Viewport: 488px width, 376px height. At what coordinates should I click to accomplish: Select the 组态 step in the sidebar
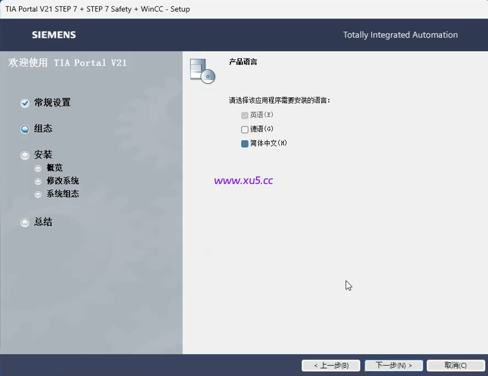[x=43, y=129]
